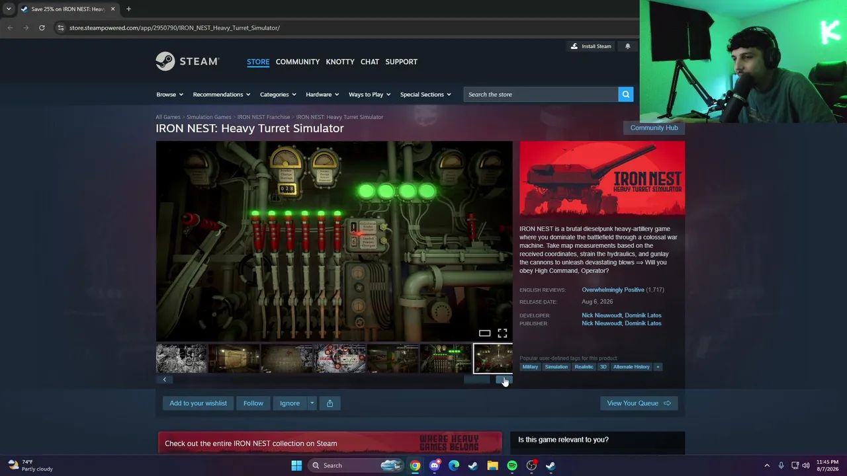Click the store search magnifier button

click(625, 95)
